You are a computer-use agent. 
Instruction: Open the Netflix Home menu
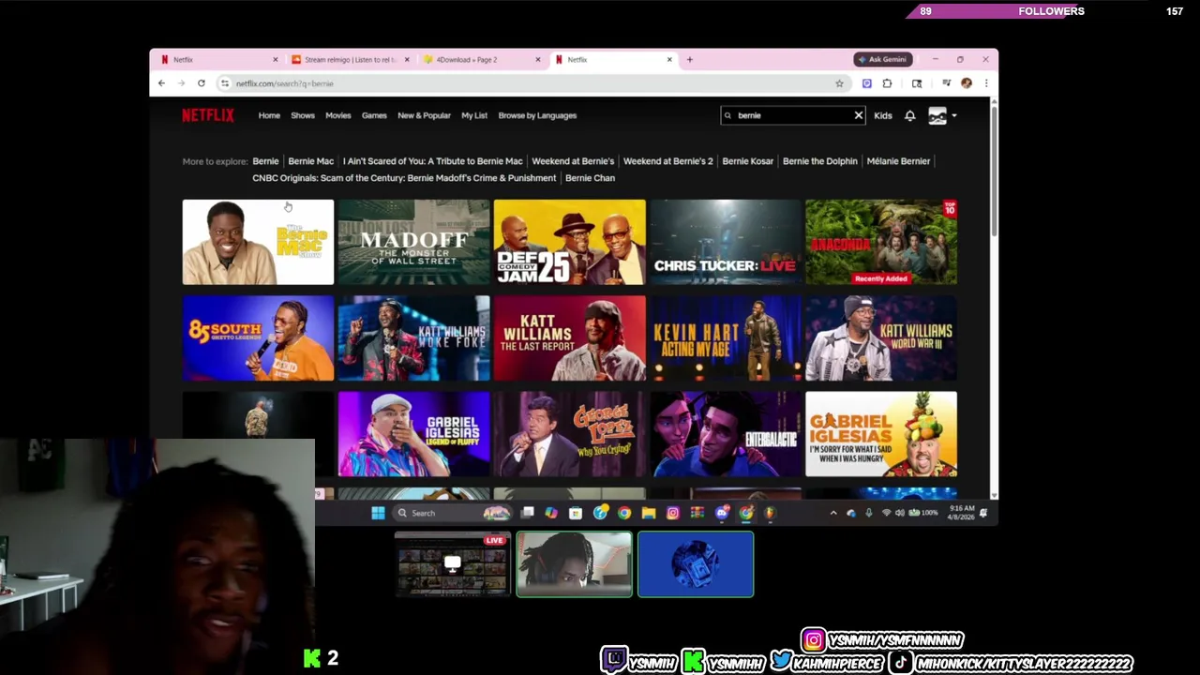pyautogui.click(x=269, y=115)
